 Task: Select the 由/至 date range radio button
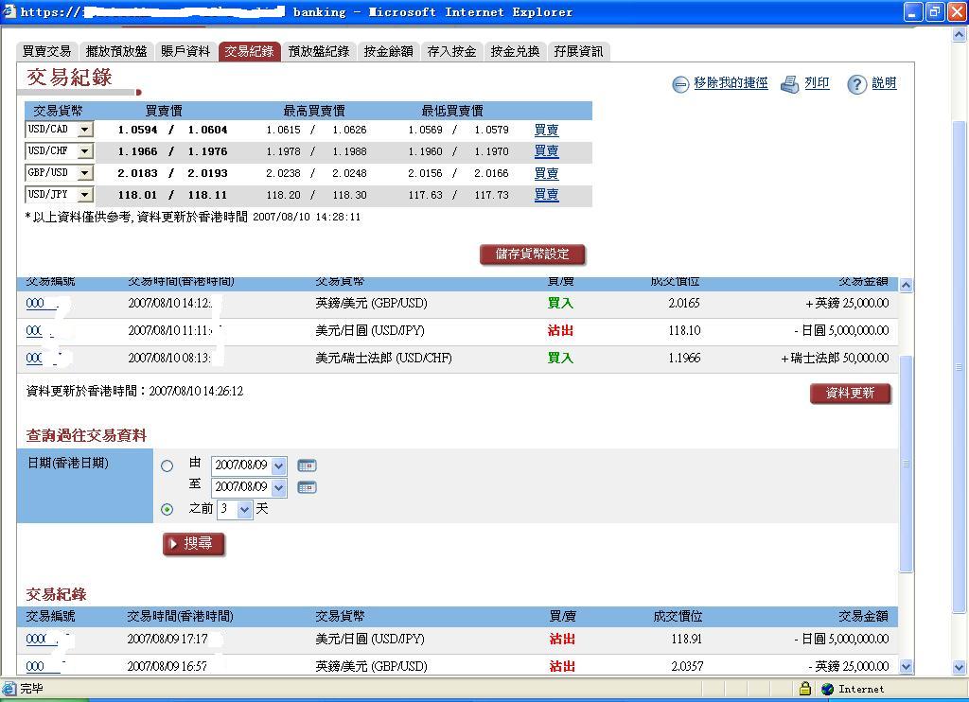pos(167,465)
